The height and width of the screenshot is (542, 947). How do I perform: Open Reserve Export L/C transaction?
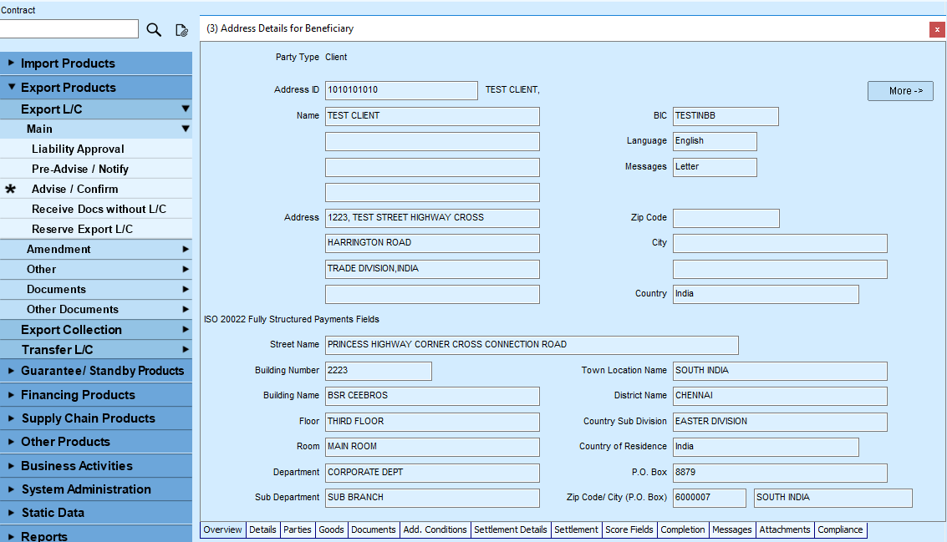[96, 230]
